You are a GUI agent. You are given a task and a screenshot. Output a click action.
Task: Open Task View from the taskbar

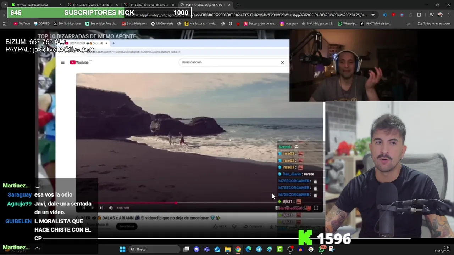(x=186, y=249)
